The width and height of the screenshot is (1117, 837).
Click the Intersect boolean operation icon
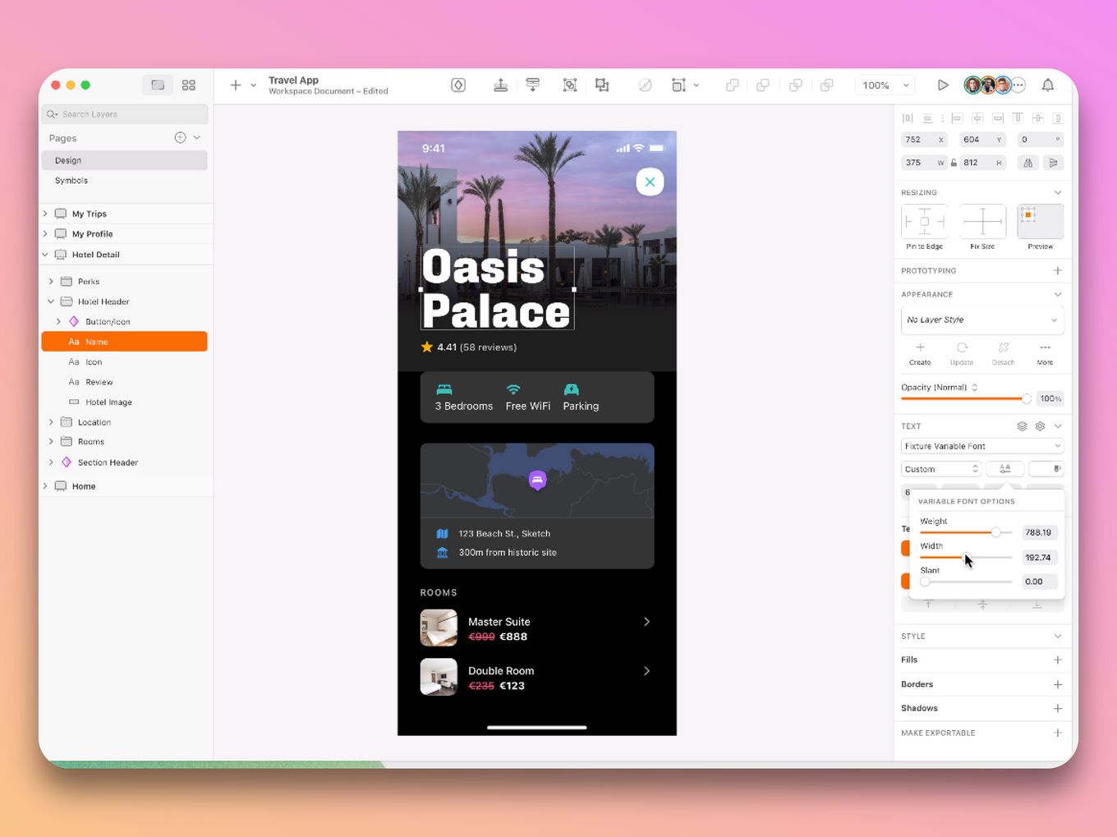pos(796,85)
